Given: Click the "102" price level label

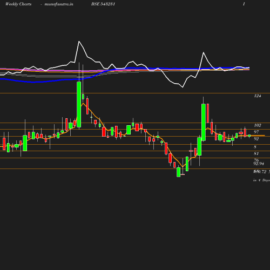Looking at the screenshot, I should point(258,125).
